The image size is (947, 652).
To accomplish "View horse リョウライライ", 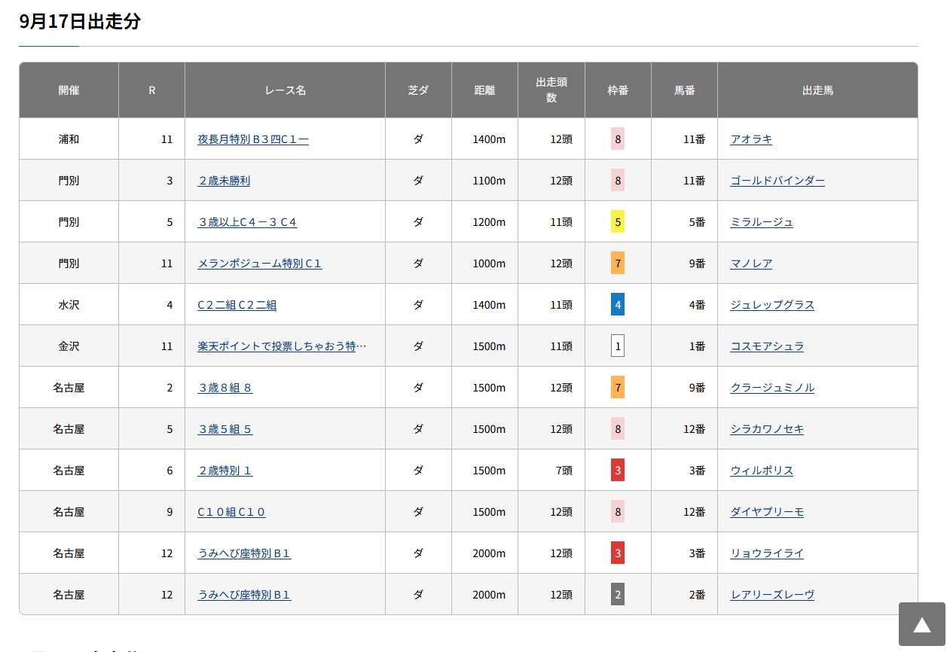I will pos(767,553).
